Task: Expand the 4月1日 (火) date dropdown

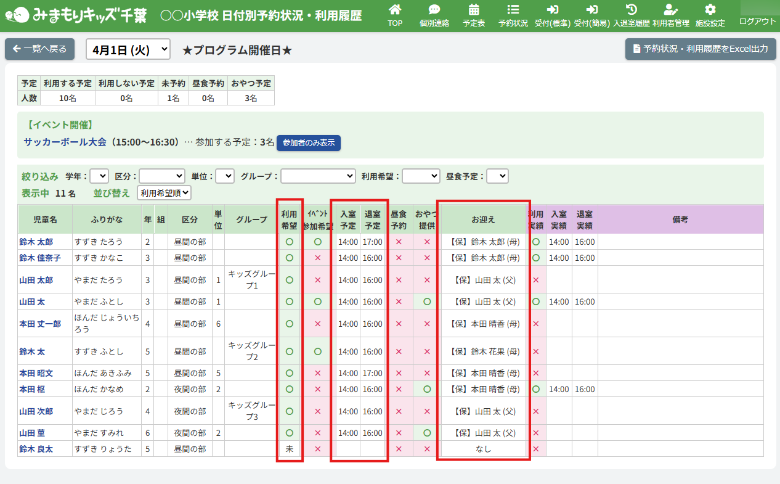Action: [128, 49]
